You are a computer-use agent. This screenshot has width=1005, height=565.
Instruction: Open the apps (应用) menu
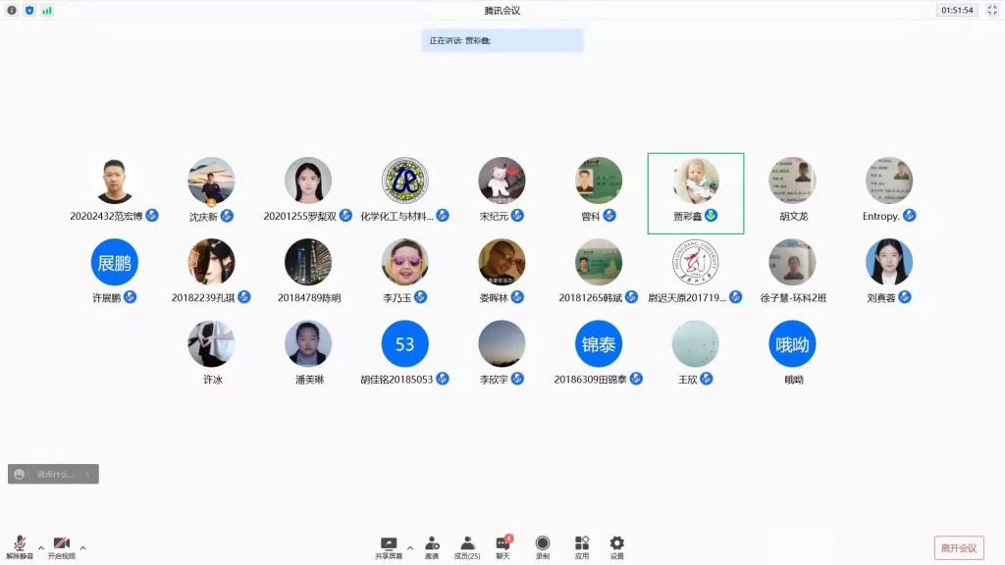pyautogui.click(x=582, y=546)
